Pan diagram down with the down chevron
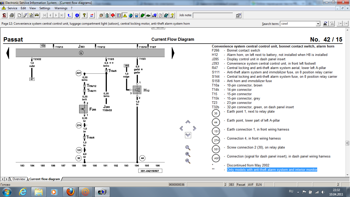Viewport: 350px width, 197px height. tap(188, 135)
